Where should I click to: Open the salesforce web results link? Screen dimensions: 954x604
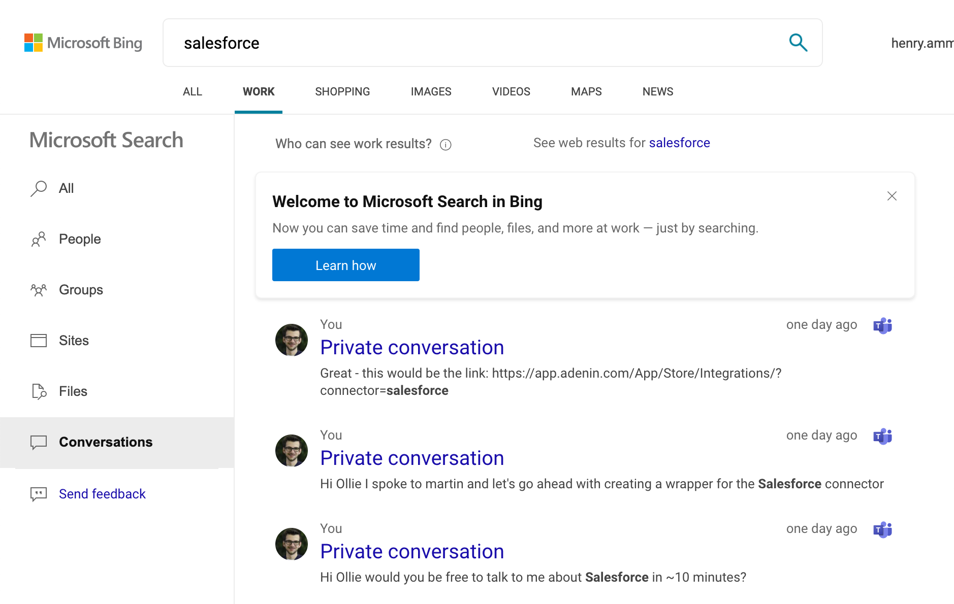point(679,143)
